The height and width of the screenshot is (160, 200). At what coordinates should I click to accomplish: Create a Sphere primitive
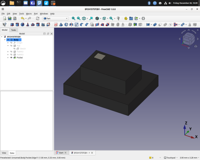coord(22,25)
